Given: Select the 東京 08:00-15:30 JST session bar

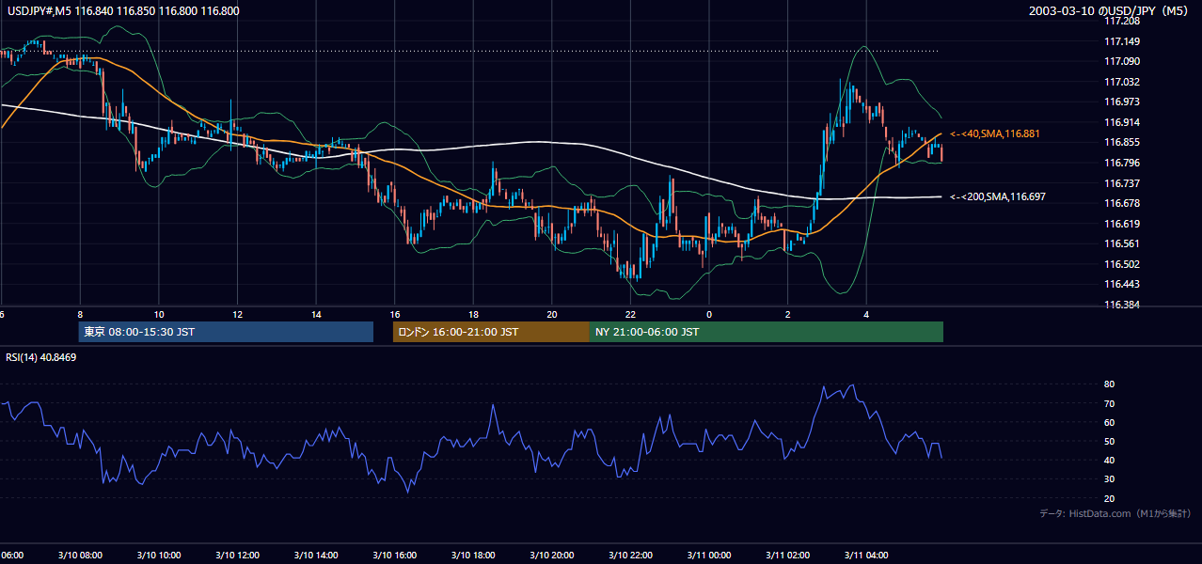Looking at the screenshot, I should click(226, 332).
